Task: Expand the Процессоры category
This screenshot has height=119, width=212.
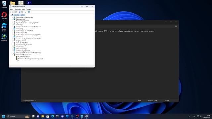Action: tap(12, 47)
